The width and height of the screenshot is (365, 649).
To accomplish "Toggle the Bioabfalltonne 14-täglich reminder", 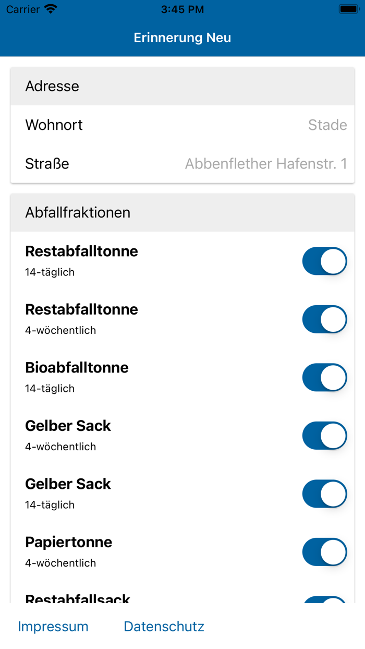I will pyautogui.click(x=324, y=377).
